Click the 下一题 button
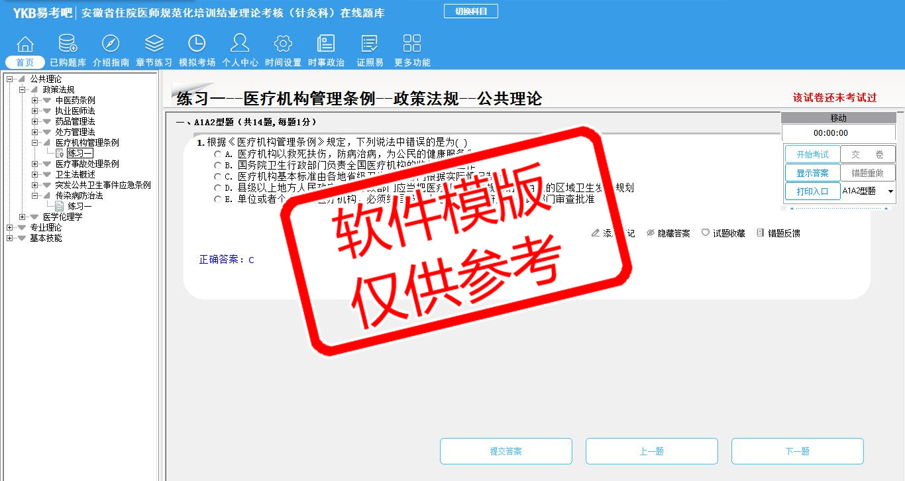The width and height of the screenshot is (905, 481). pos(797,451)
